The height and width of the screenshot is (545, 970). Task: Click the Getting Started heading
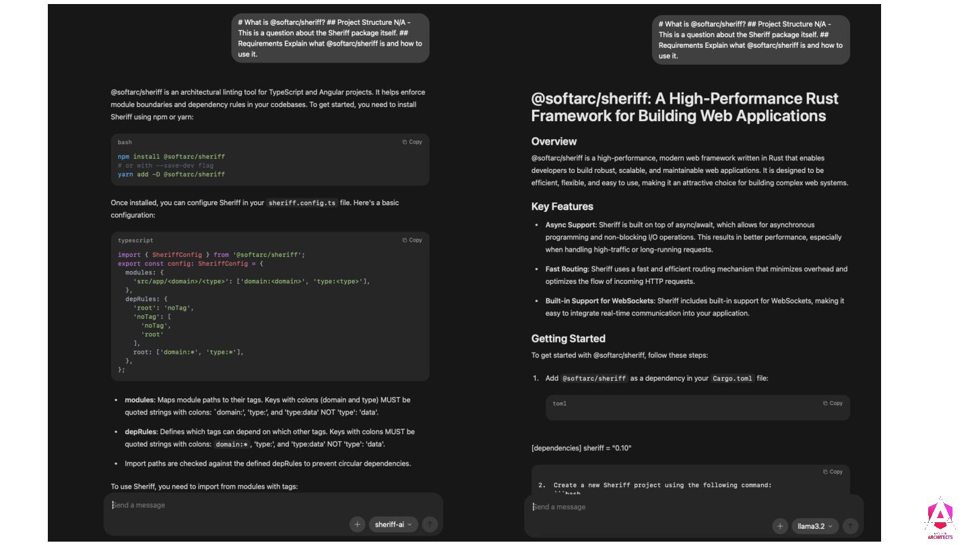point(568,338)
